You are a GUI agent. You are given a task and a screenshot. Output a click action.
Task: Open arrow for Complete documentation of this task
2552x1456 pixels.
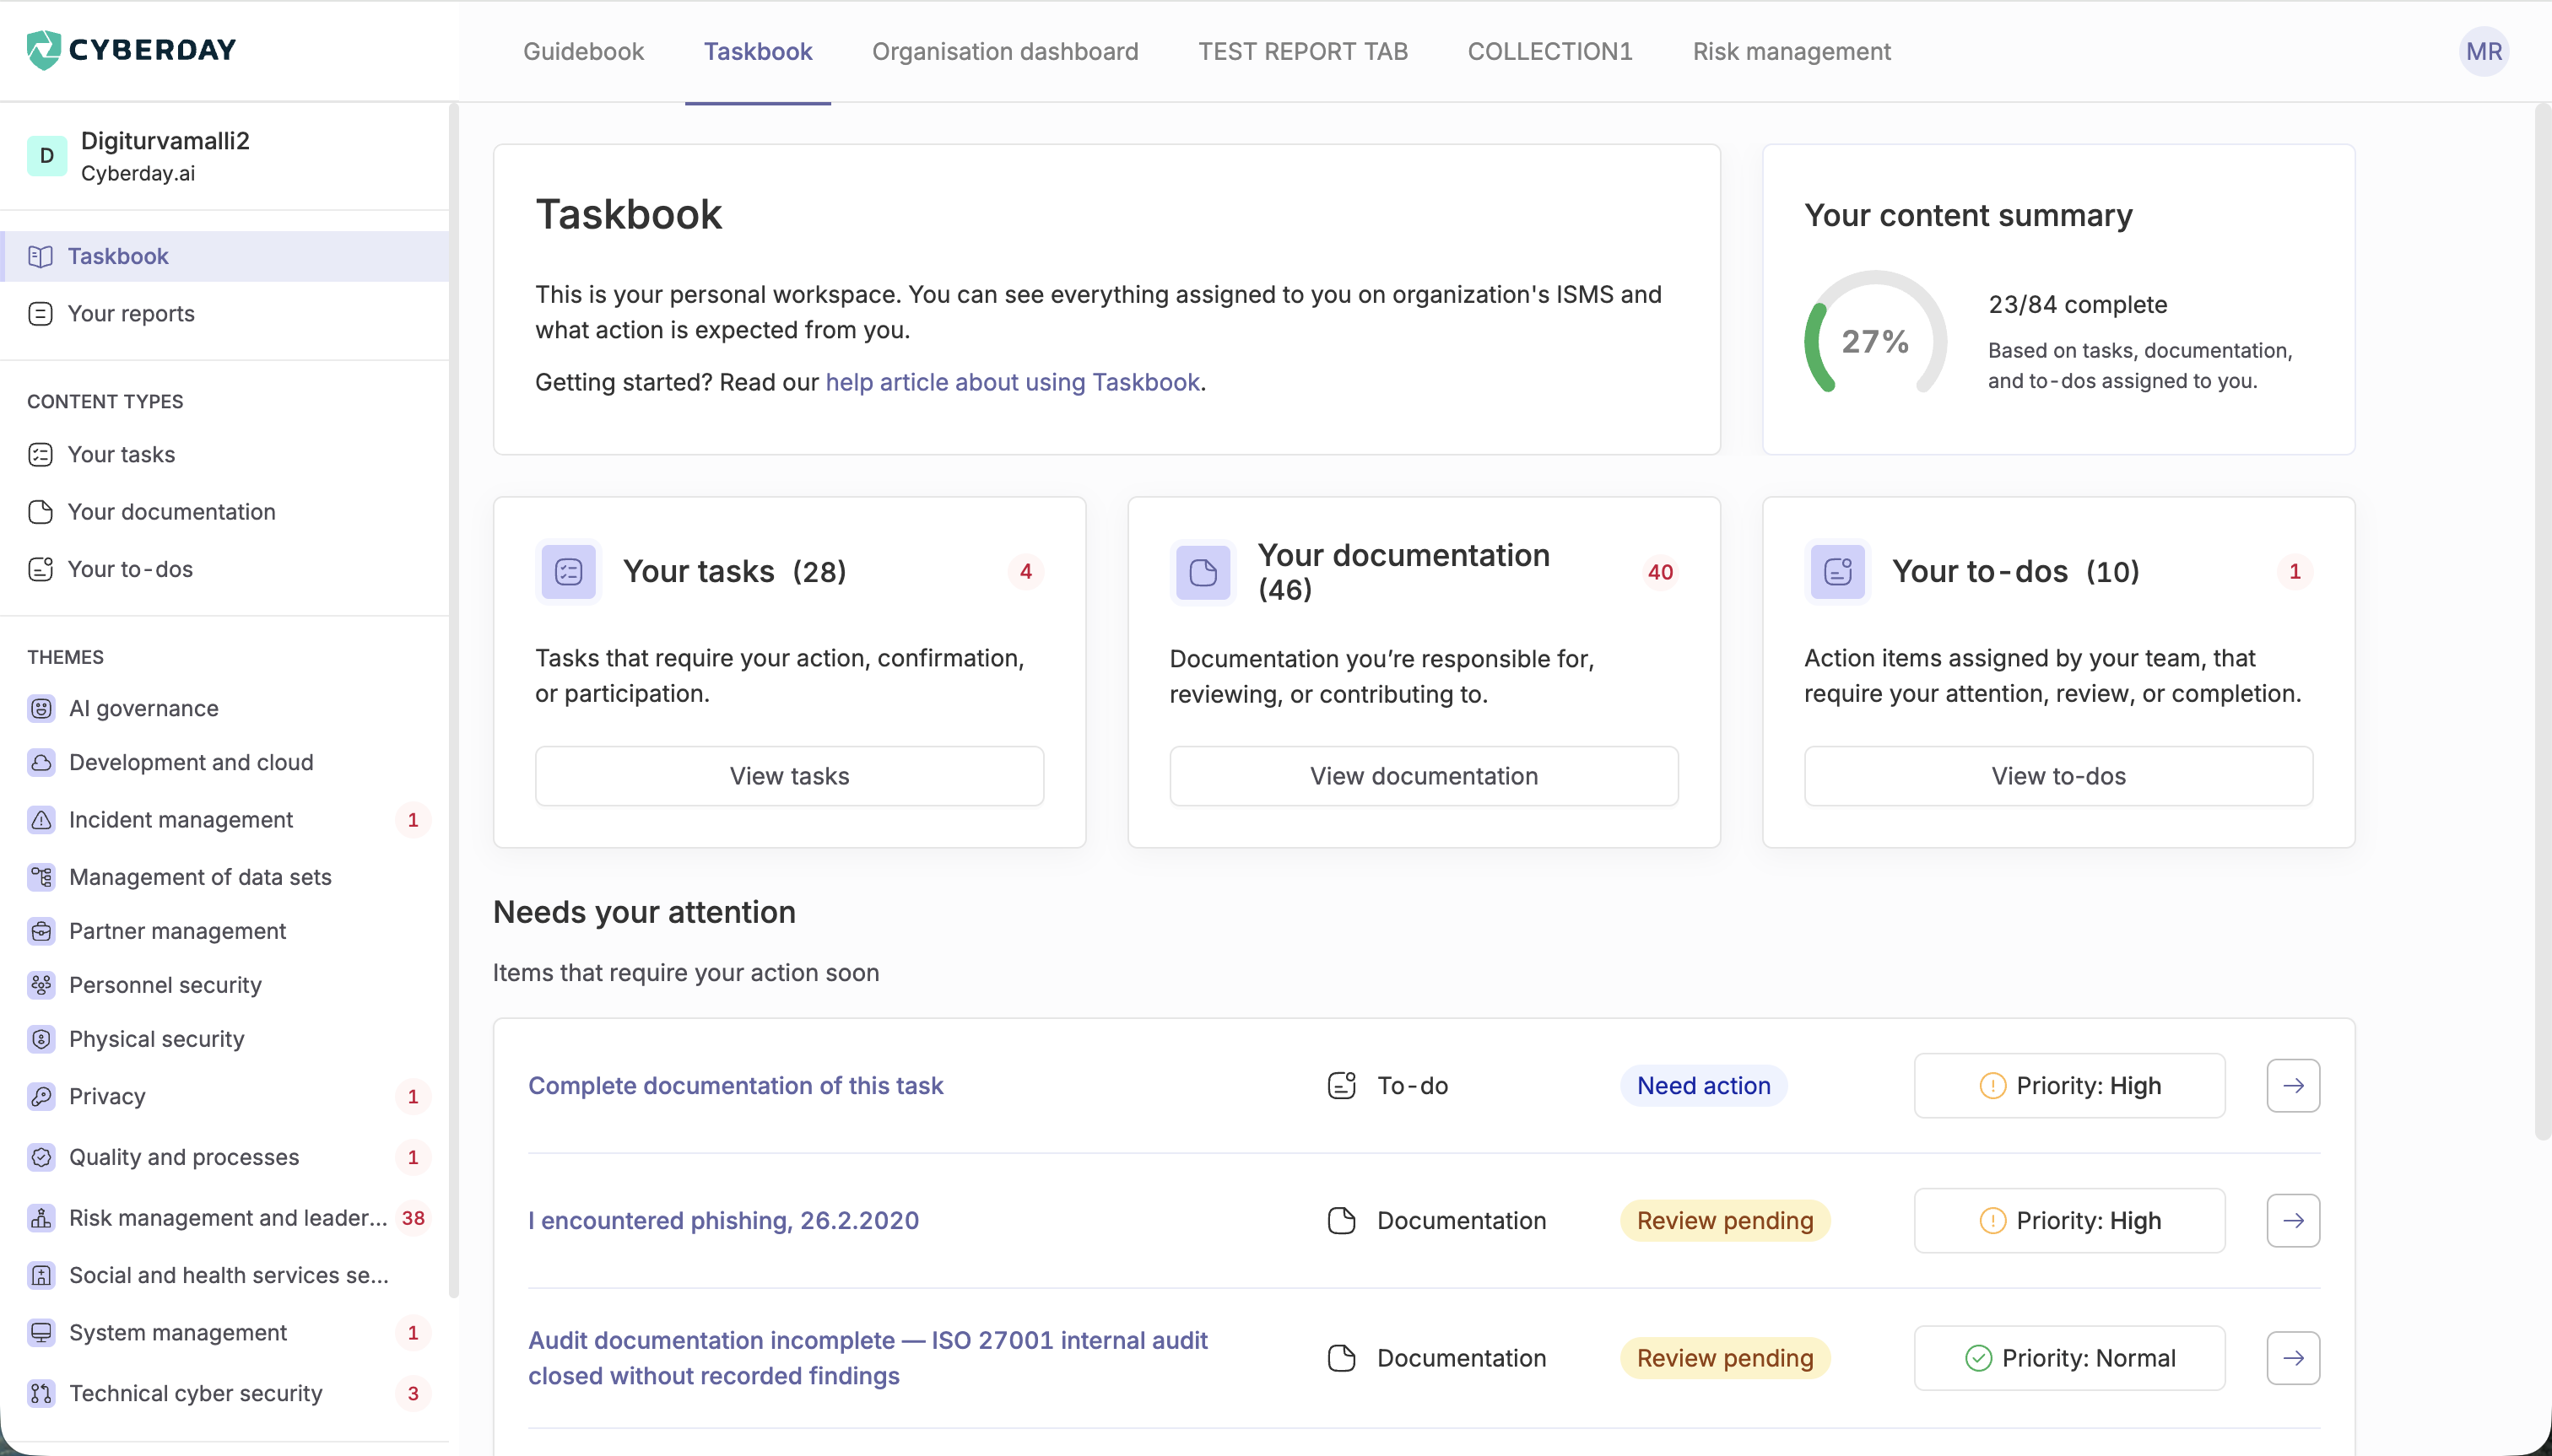2293,1085
